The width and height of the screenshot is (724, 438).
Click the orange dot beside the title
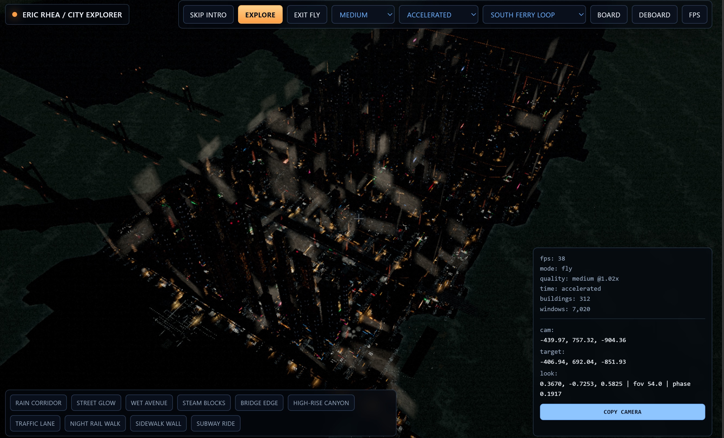click(14, 14)
